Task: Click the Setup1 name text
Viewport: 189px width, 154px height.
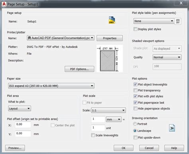Action: pos(32,21)
